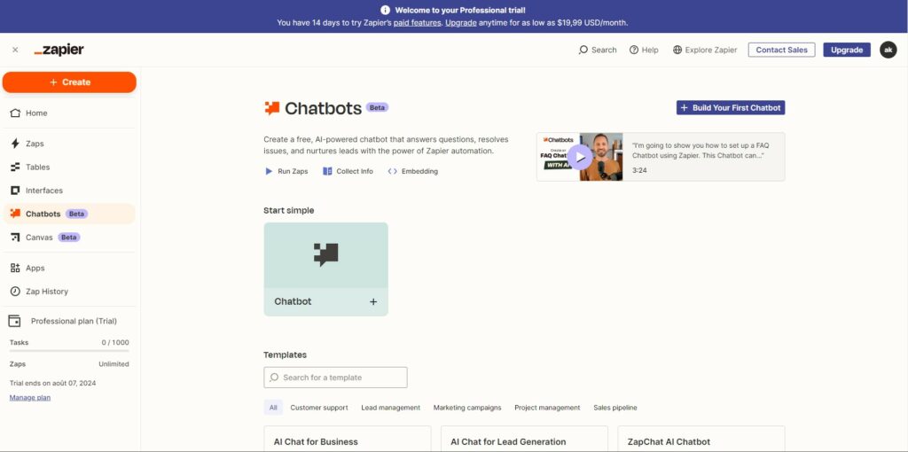Click the Beta badge next to Canvas

[69, 238]
